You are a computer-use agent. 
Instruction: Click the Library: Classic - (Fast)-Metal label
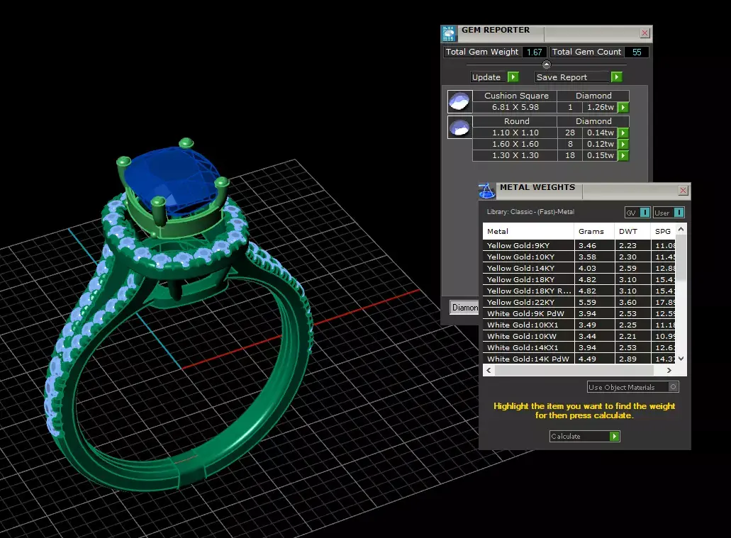tap(530, 212)
